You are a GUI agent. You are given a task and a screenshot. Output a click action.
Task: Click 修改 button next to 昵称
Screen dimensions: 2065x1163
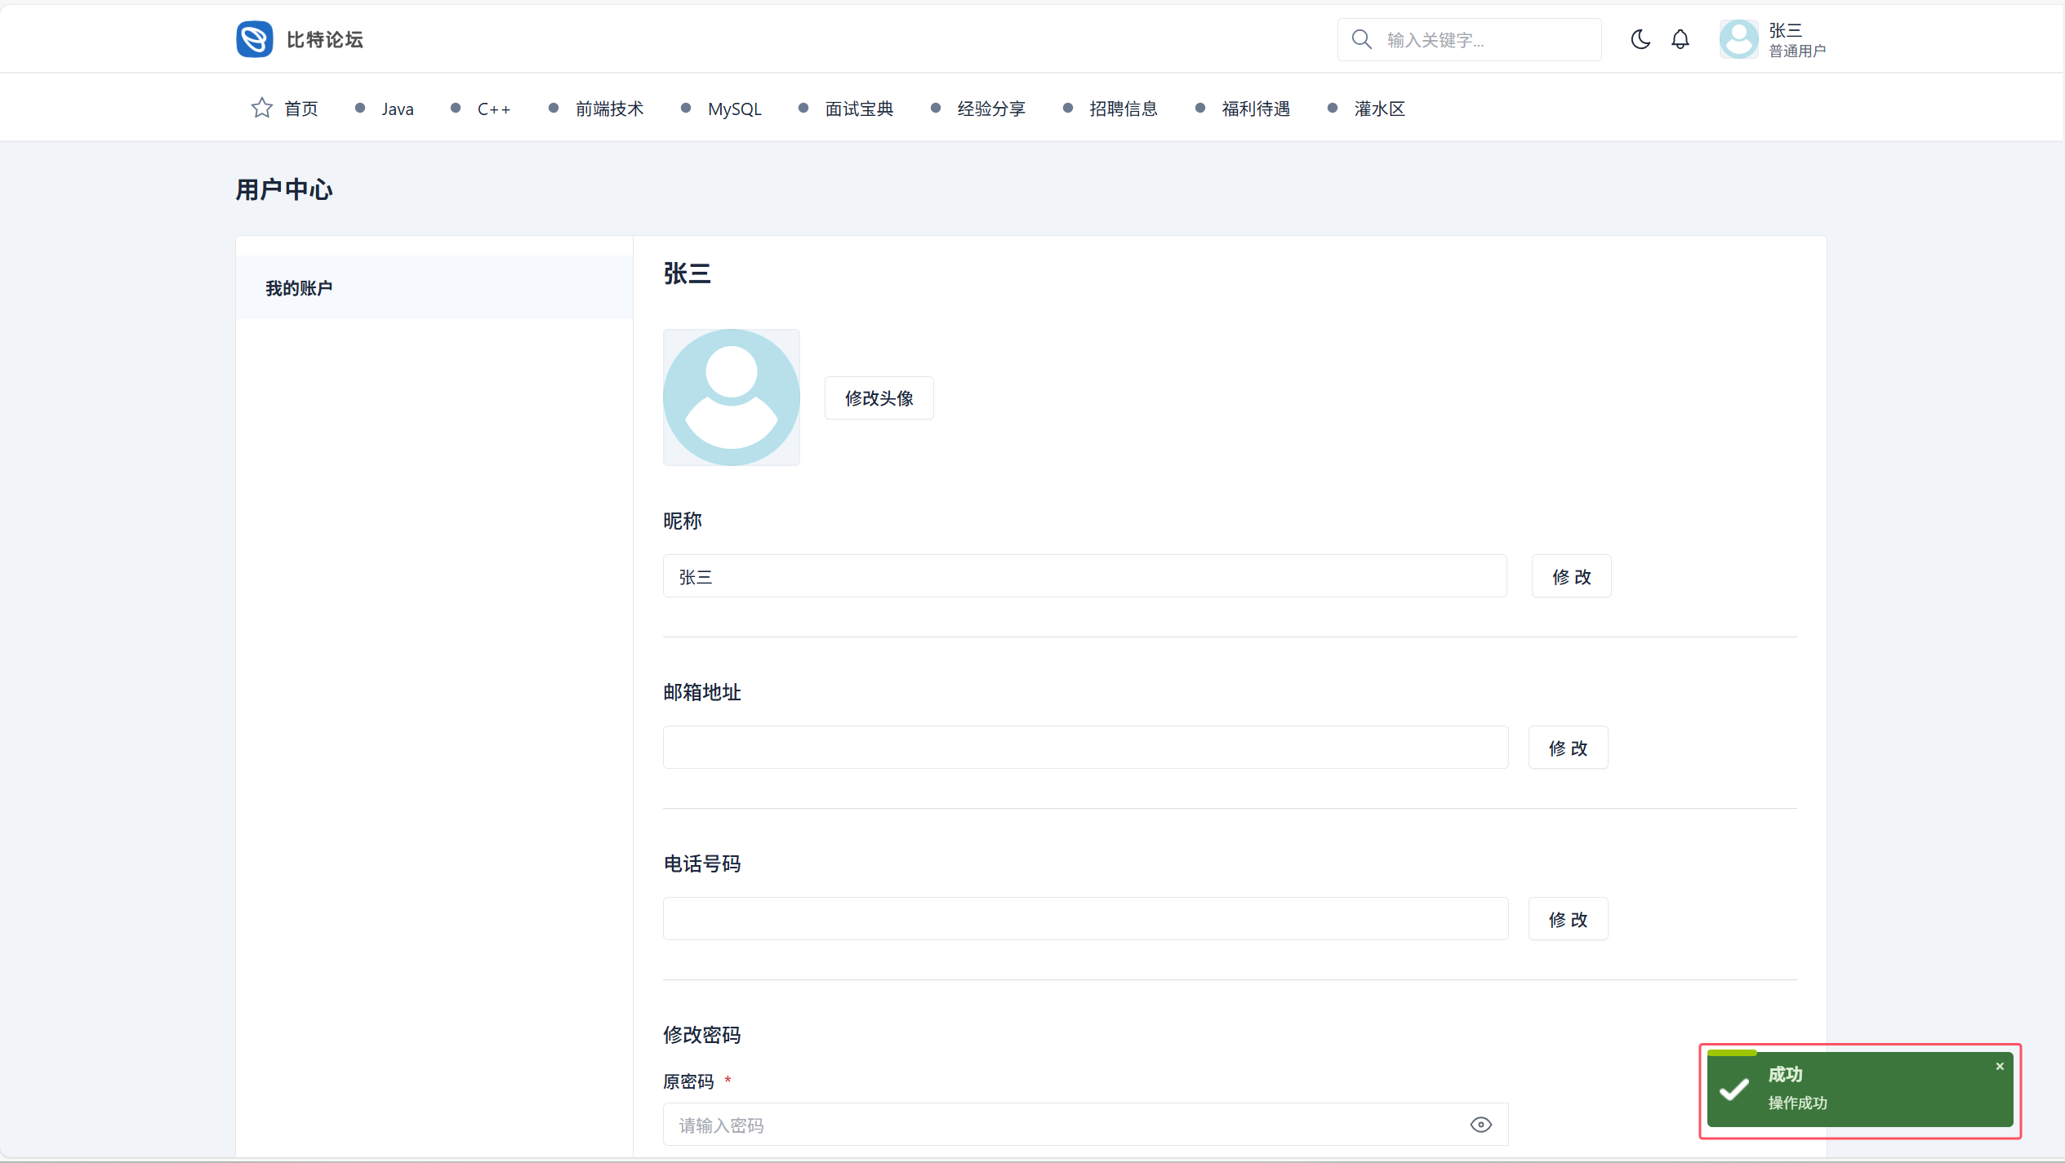click(x=1571, y=577)
